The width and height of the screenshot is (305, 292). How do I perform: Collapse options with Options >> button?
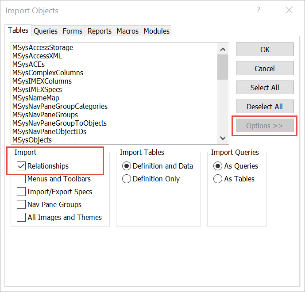click(x=265, y=126)
